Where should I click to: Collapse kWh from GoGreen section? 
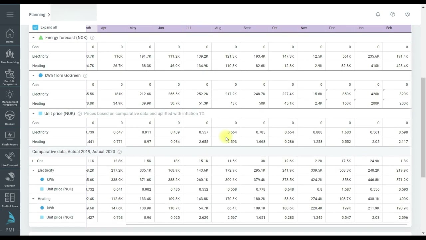[33, 75]
